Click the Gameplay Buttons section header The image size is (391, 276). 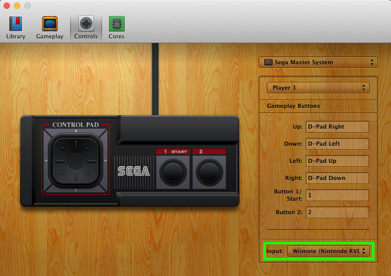[x=293, y=106]
